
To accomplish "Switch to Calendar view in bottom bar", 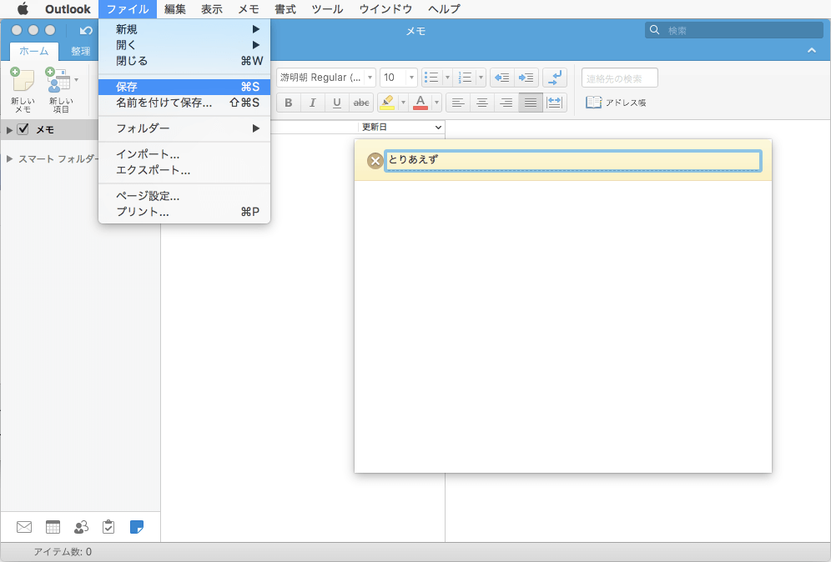I will (x=53, y=527).
